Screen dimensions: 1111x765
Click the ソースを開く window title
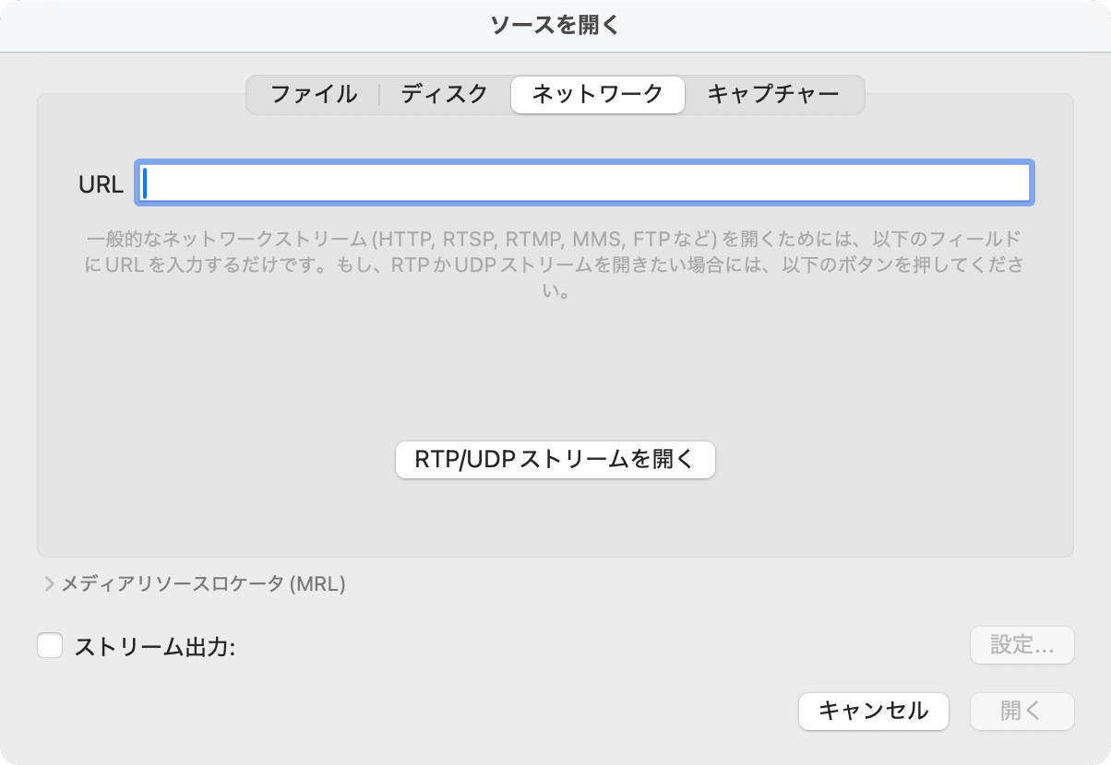(x=555, y=25)
